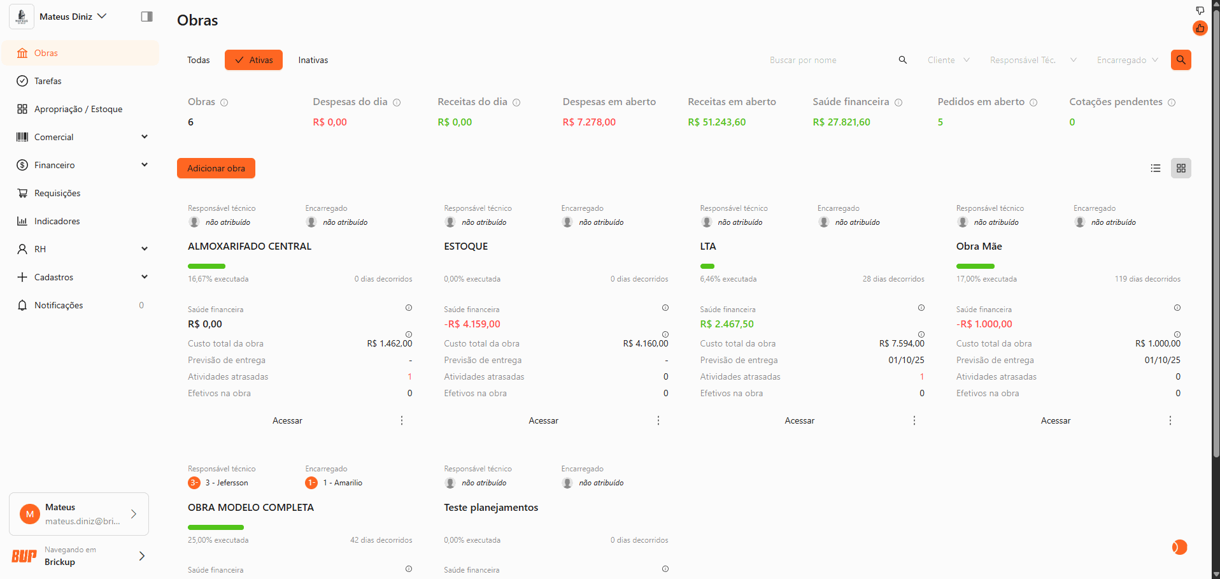Open Apropriação / Estoque from the sidebar
1220x579 pixels.
click(77, 109)
